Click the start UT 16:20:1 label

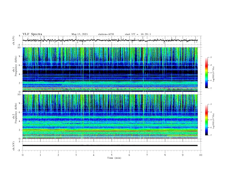138,34
